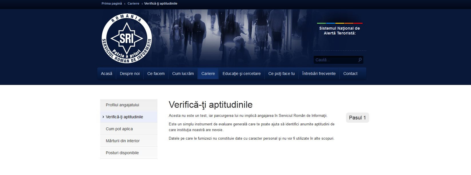The image size is (471, 175).
Task: Click Sistemul Naţional de Alertă Teroristă text
Action: pos(340,31)
